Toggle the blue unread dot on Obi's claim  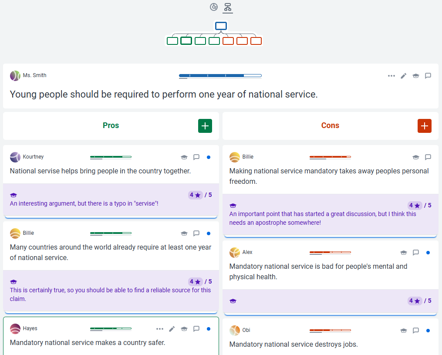[x=428, y=331]
